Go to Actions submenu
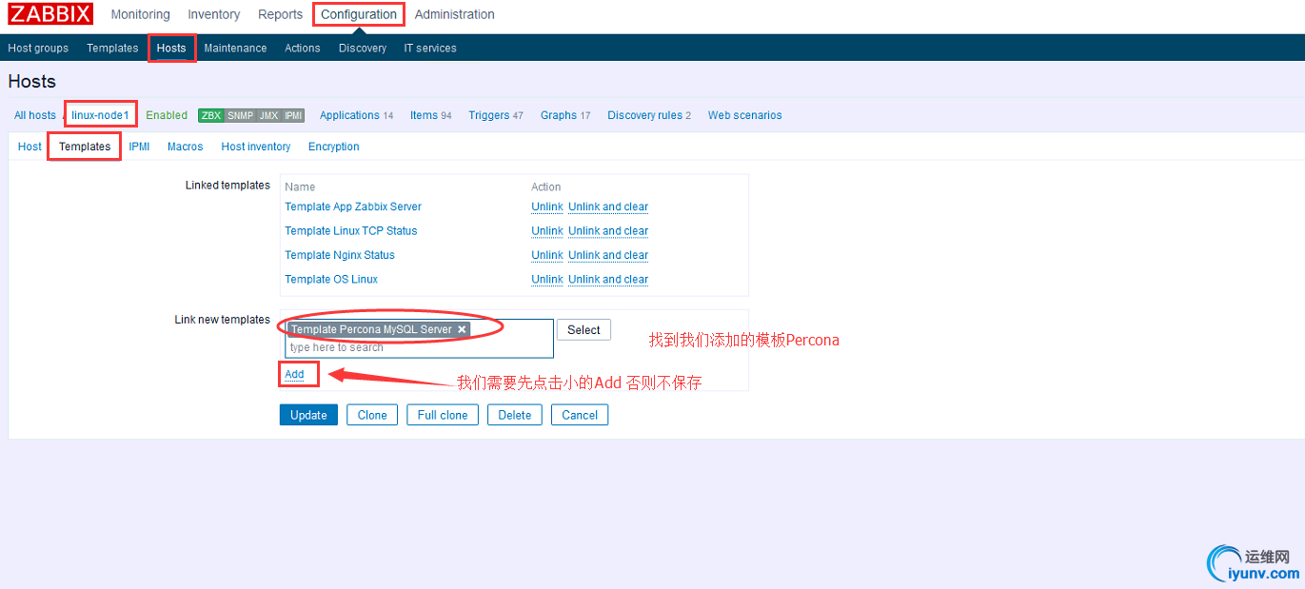Screen dimensions: 1305x589 [x=303, y=48]
